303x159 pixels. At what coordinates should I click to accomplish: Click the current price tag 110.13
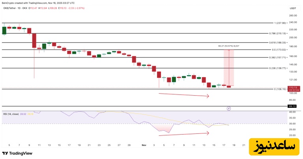[293, 87]
